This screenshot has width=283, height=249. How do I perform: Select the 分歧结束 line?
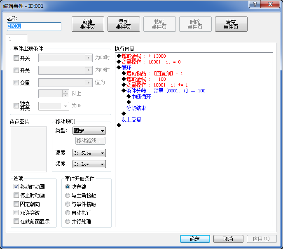click(x=135, y=108)
